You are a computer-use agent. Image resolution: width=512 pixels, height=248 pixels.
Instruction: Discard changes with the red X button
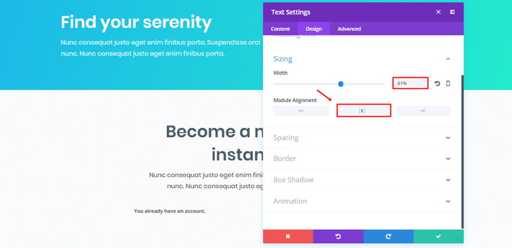[288, 236]
